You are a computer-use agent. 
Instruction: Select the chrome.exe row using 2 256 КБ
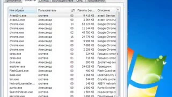(x=62, y=50)
